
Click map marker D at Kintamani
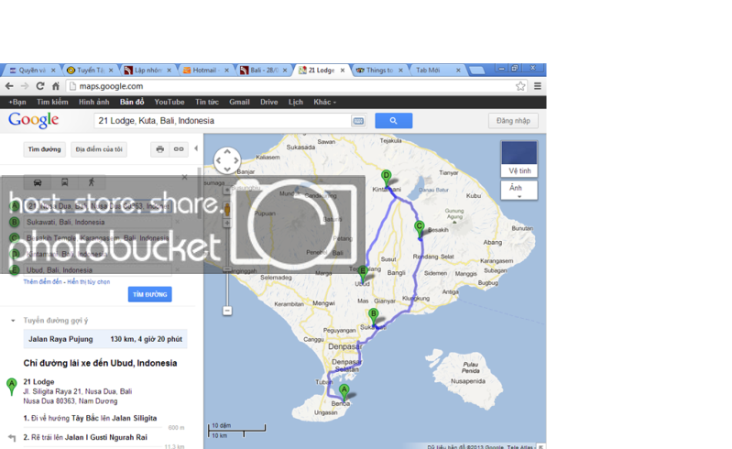click(x=386, y=178)
